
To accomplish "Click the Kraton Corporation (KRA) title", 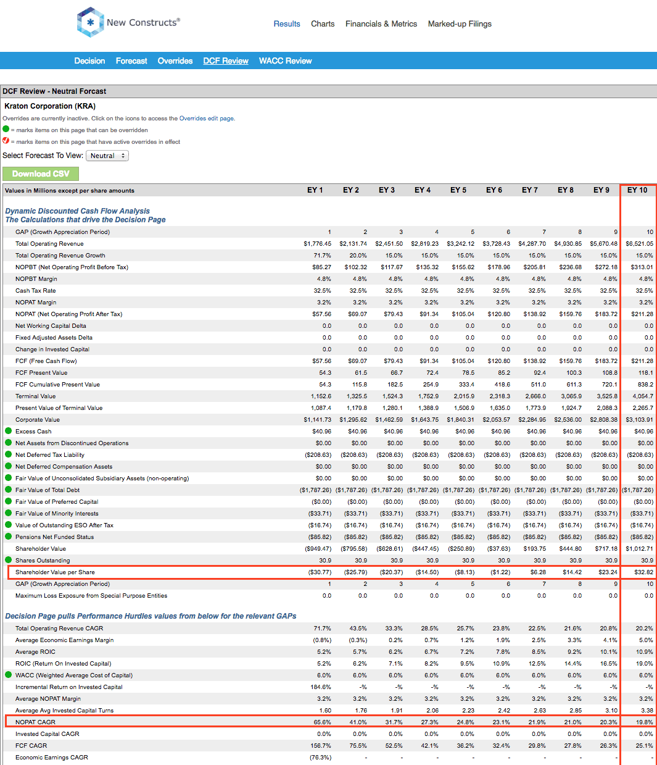I will tap(50, 106).
